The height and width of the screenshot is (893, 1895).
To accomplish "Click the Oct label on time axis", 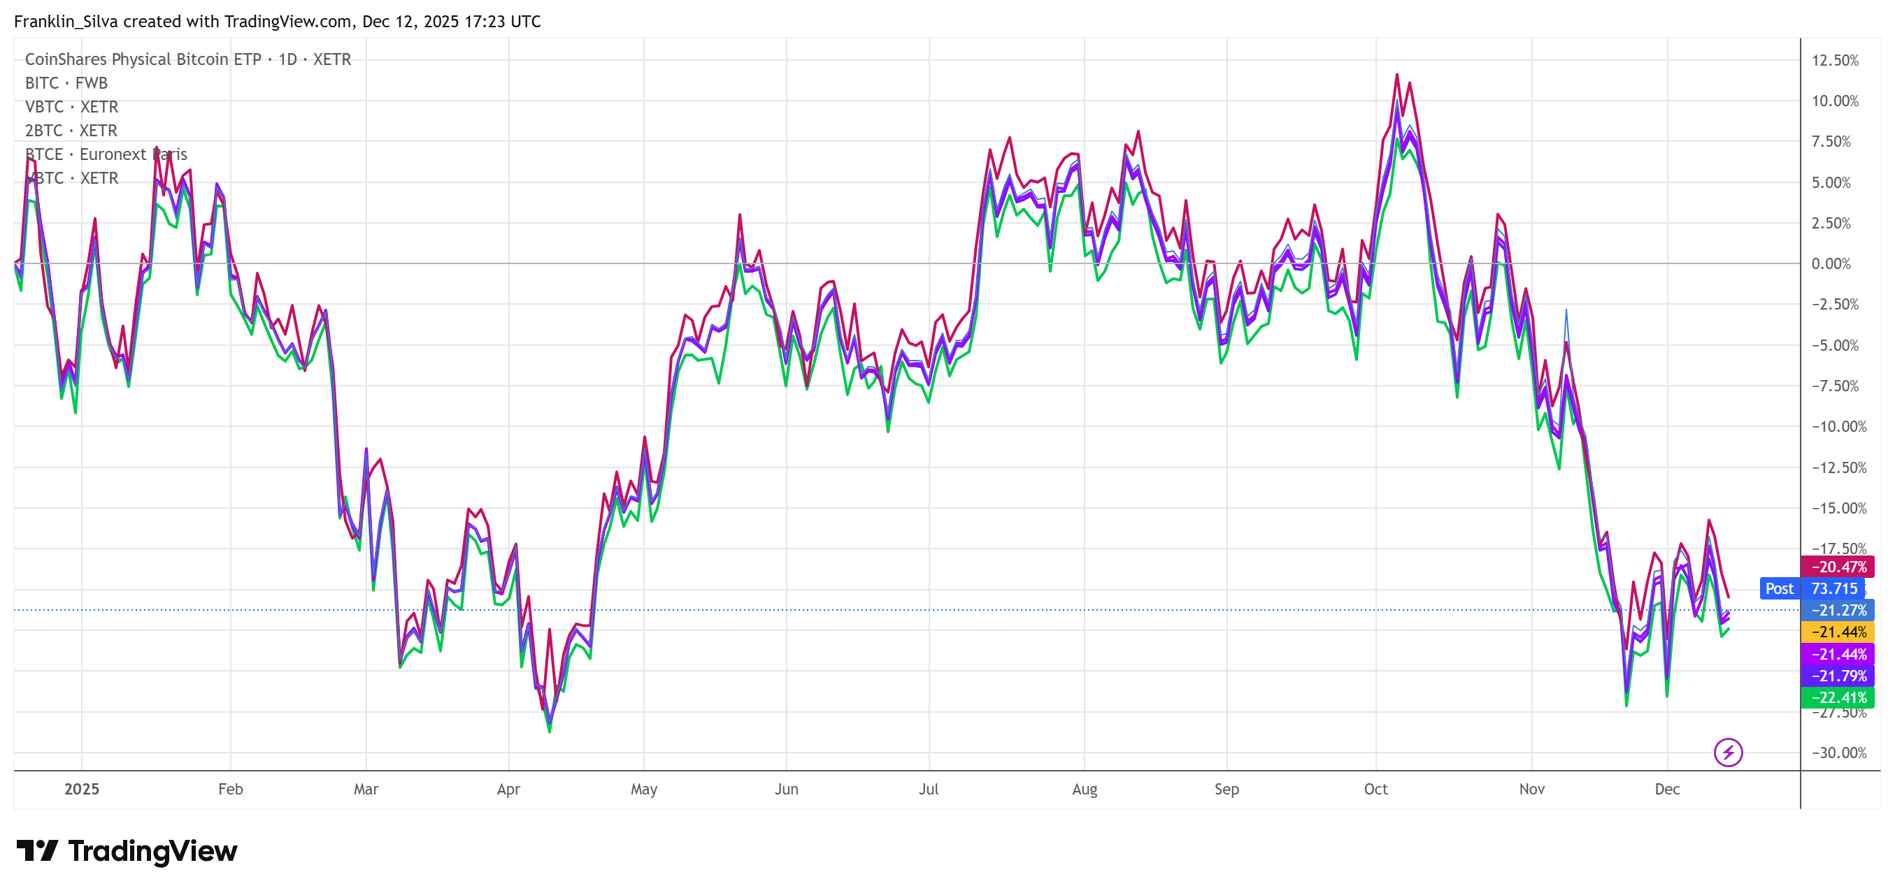I will (x=1375, y=789).
